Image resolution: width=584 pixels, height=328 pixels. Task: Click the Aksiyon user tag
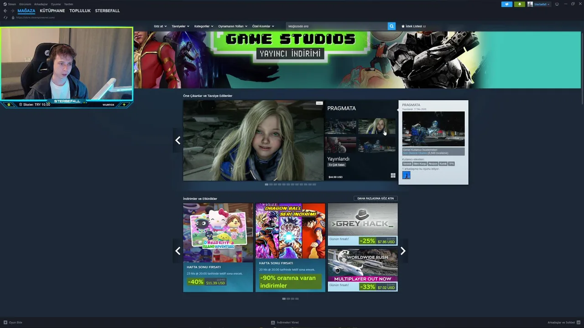pos(433,164)
